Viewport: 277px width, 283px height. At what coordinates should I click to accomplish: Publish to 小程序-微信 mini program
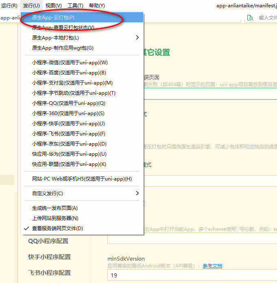[x=70, y=63]
